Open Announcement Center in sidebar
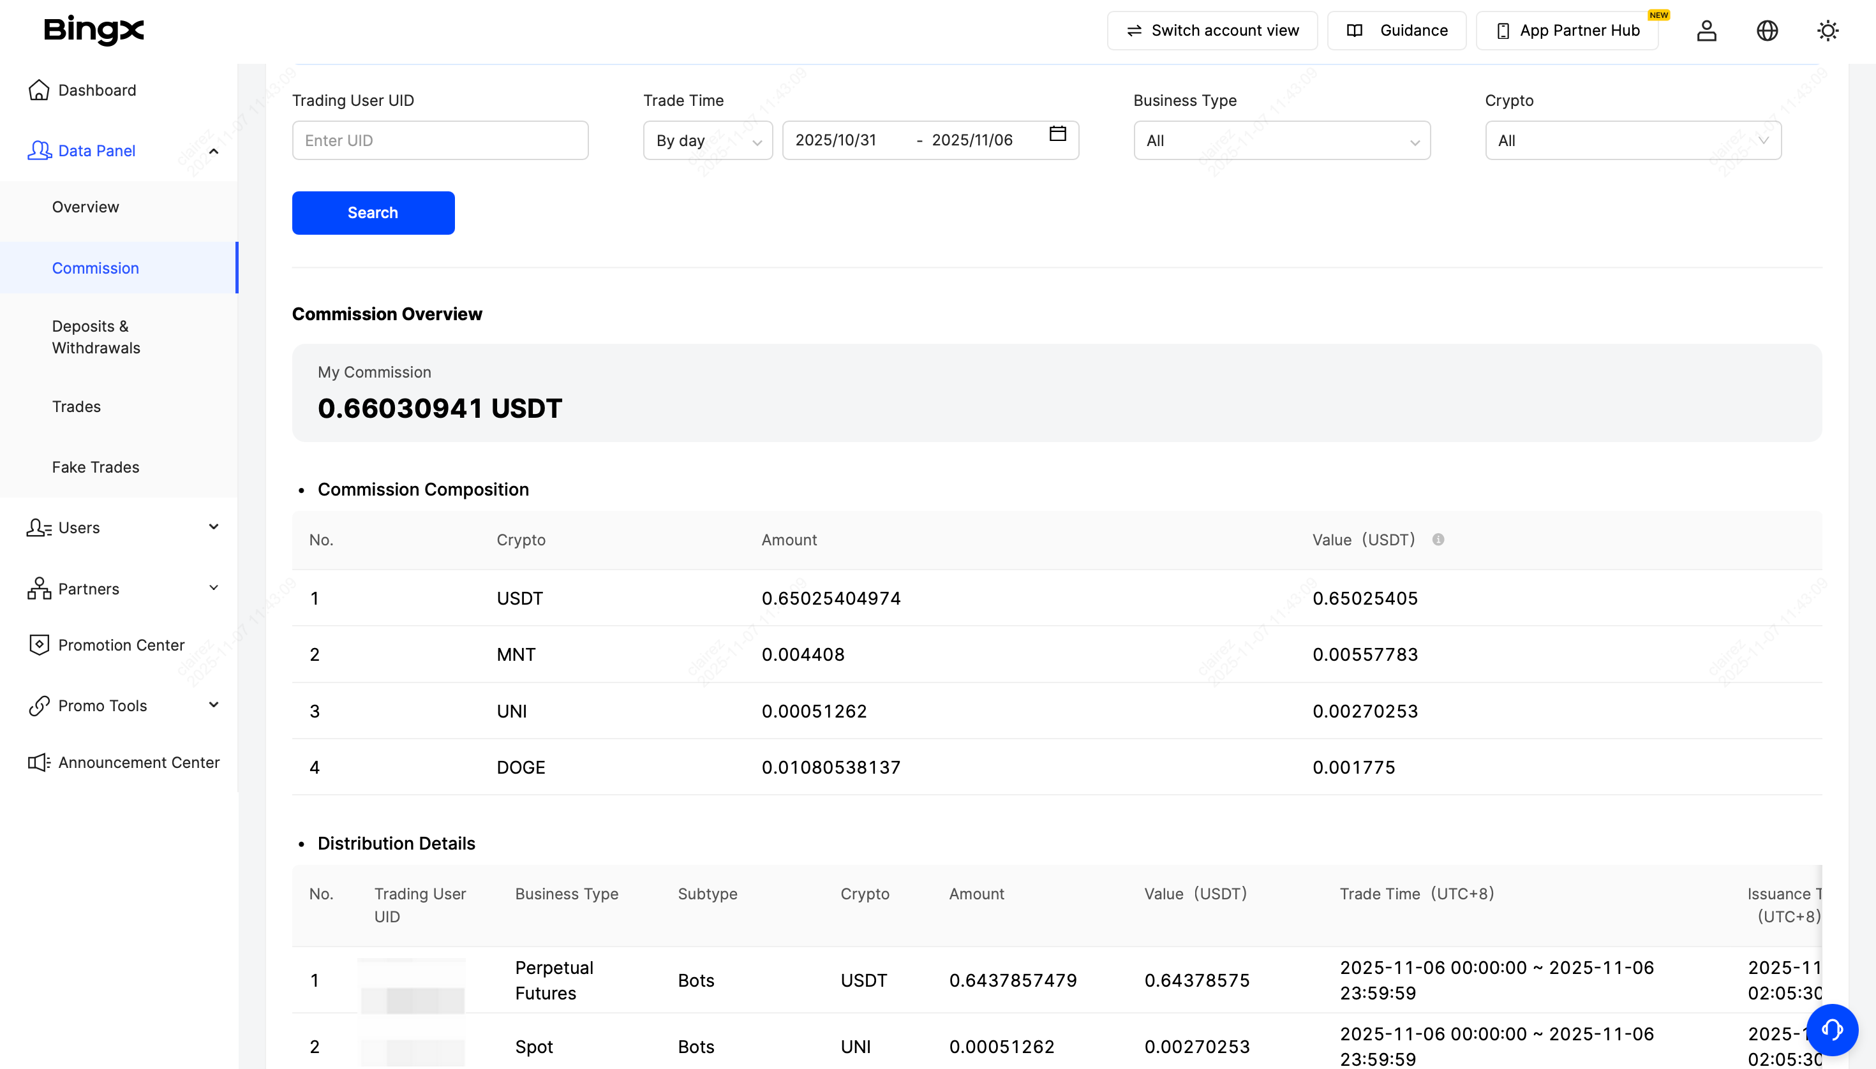This screenshot has width=1876, height=1069. 138,762
